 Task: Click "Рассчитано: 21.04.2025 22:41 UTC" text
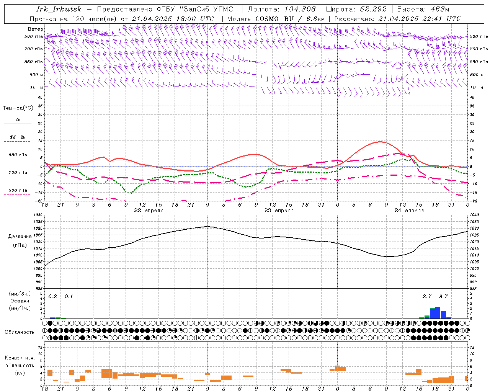click(x=397, y=19)
